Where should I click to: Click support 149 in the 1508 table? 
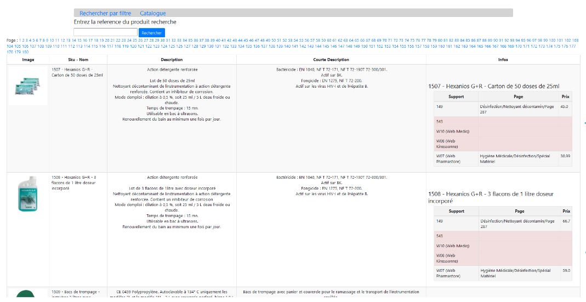[x=440, y=221]
